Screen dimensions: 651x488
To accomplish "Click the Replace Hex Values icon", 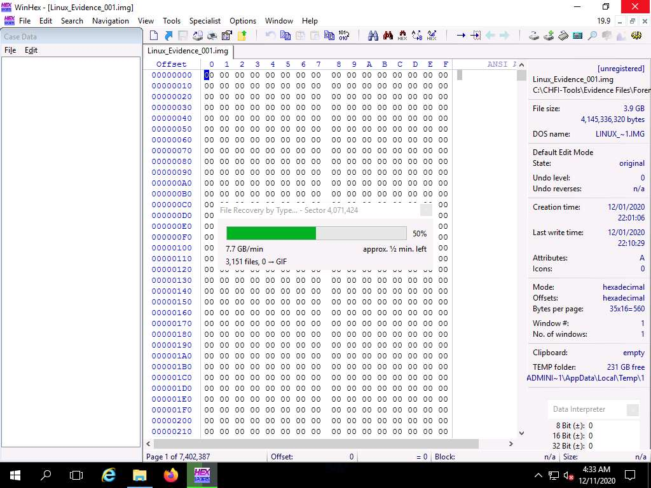I will click(432, 36).
